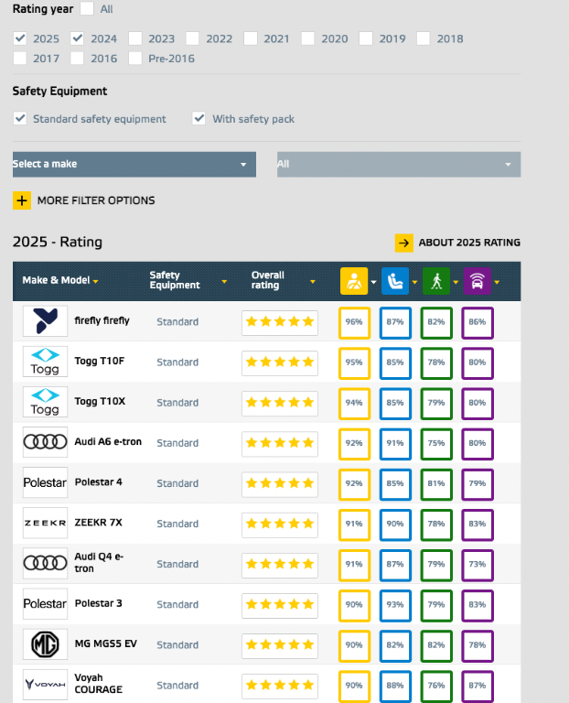This screenshot has height=703, width=569.
Task: Open the Audi logo in the Q4 e-tron row
Action: [45, 563]
